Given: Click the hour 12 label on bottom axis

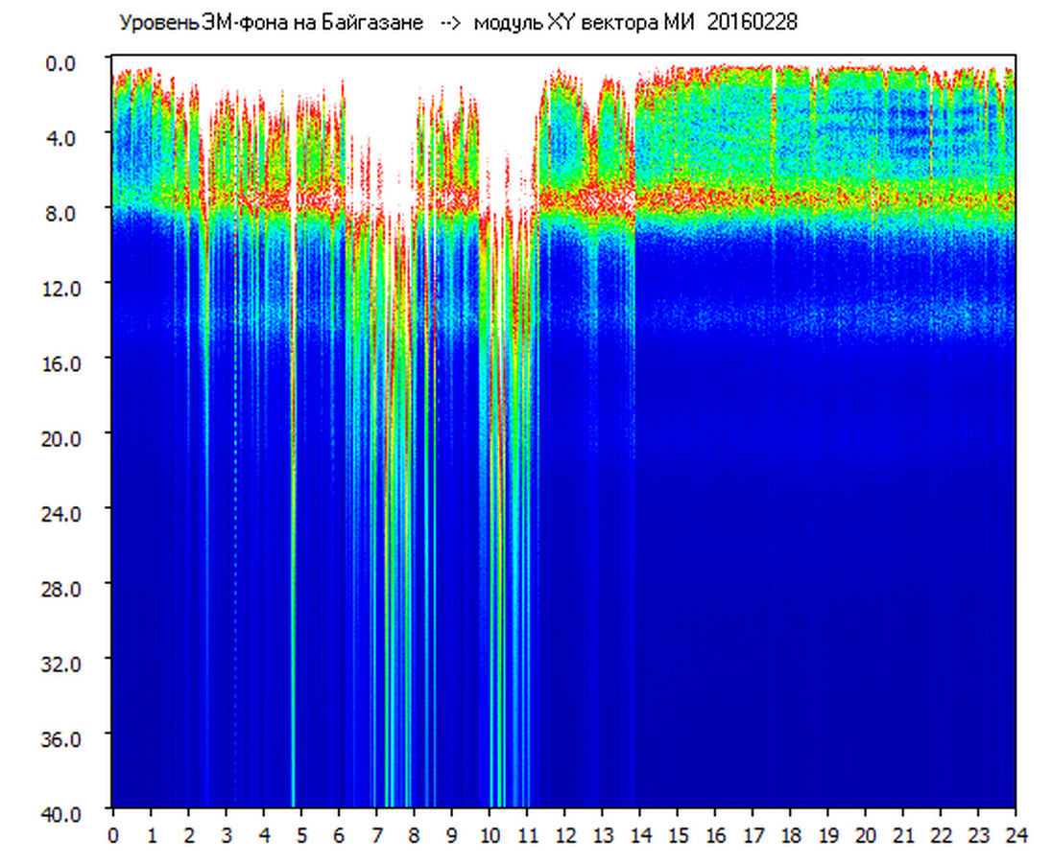Looking at the screenshot, I should point(564,834).
